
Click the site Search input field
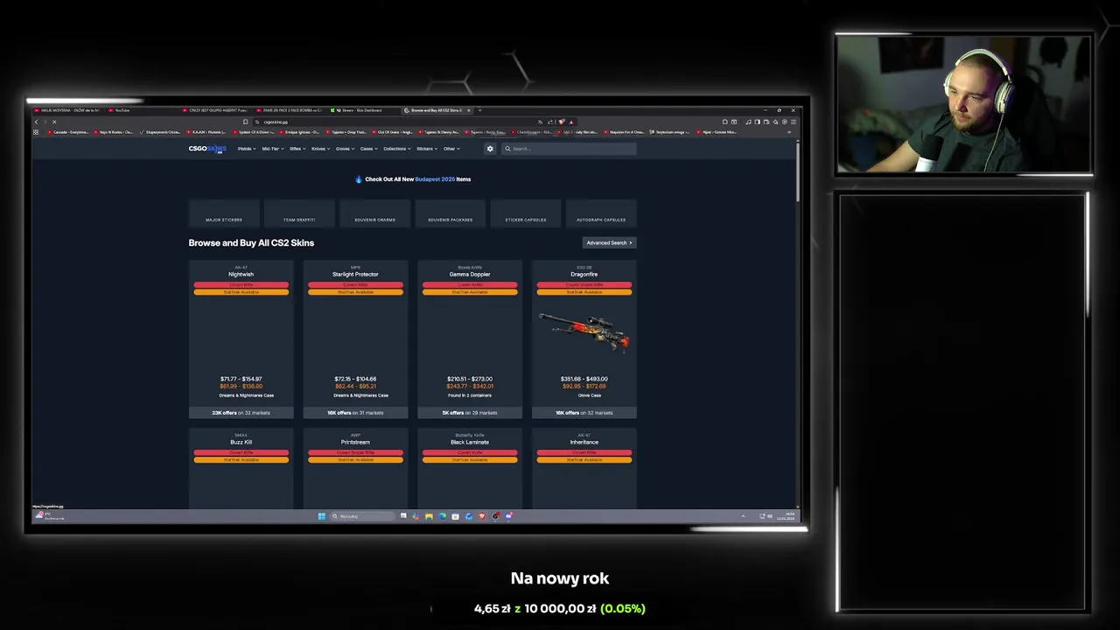[569, 149]
